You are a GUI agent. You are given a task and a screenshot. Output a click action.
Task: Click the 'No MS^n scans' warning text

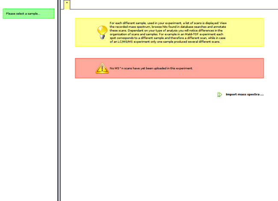[x=151, y=68]
